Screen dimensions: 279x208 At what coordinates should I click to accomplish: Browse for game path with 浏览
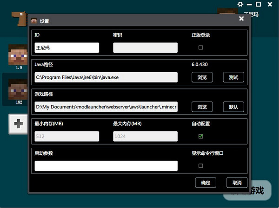(x=202, y=107)
